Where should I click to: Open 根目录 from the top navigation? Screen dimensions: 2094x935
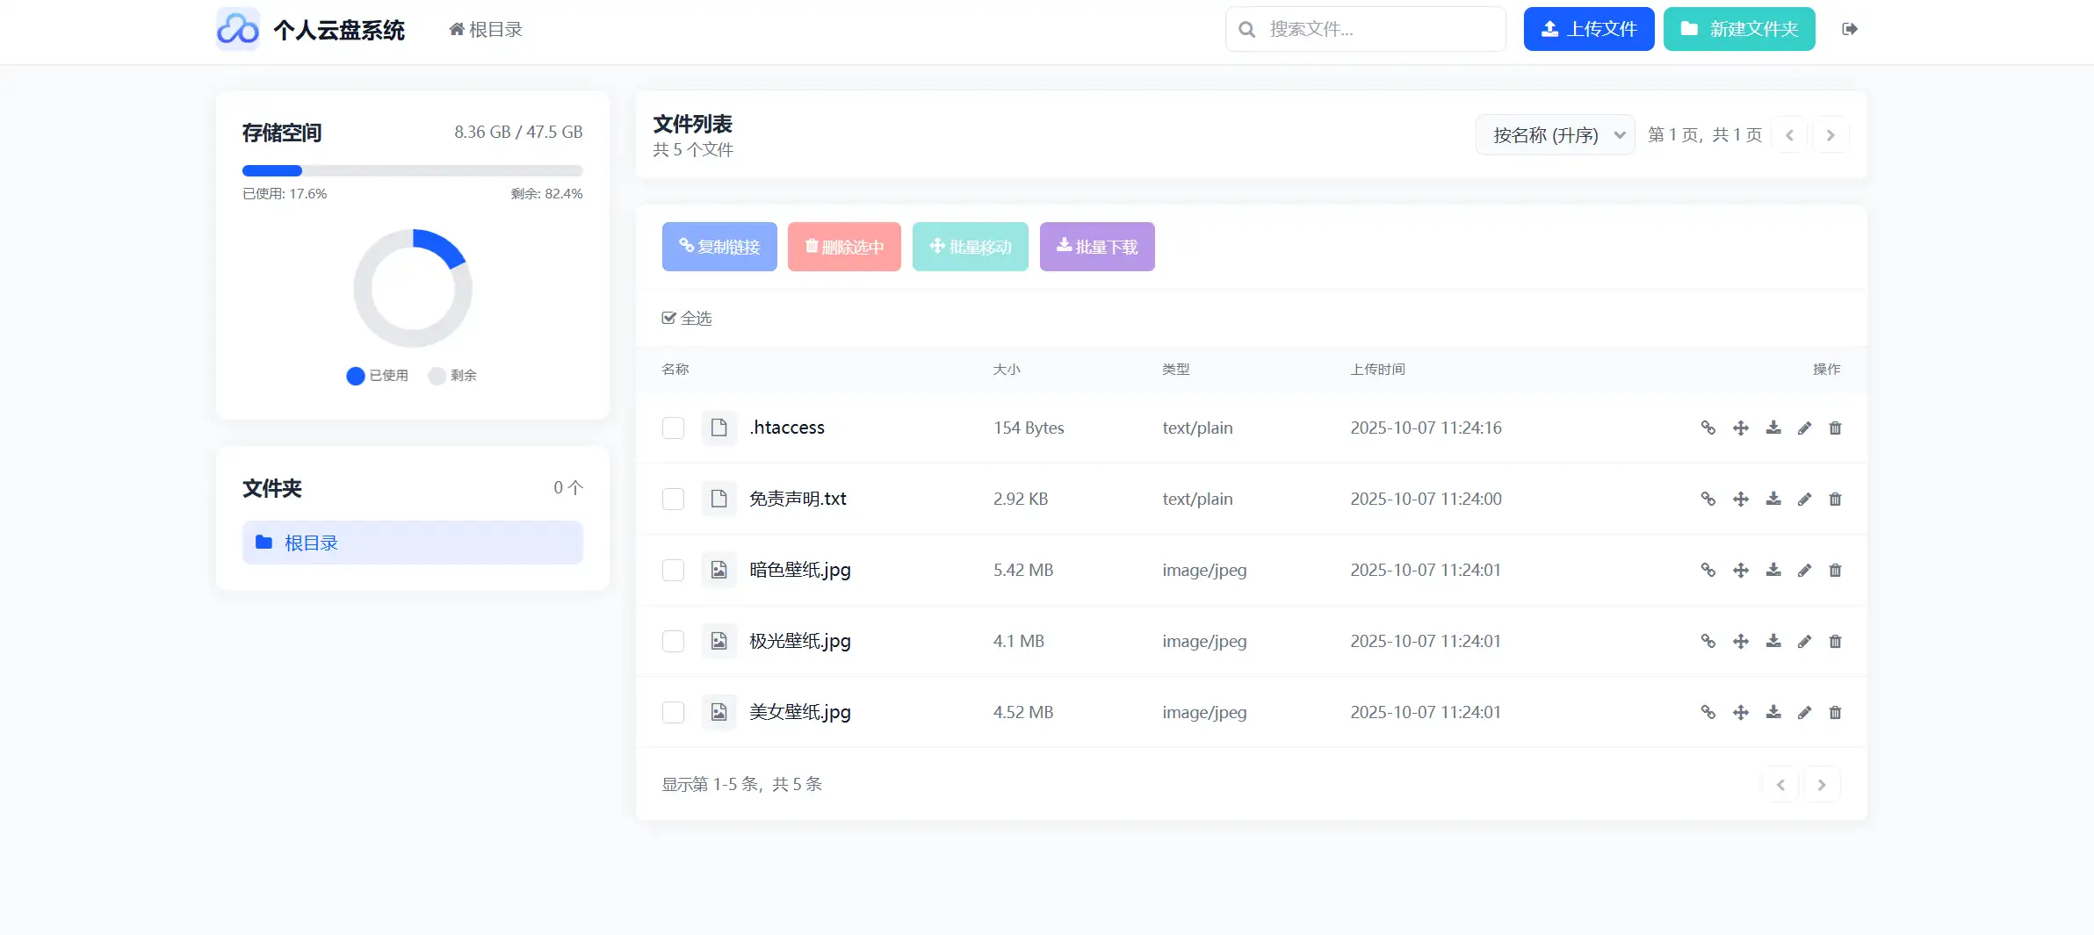485,28
